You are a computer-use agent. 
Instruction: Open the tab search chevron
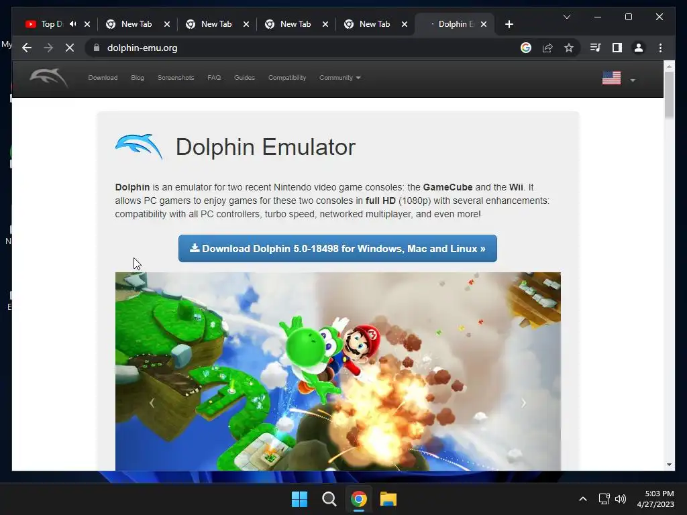tap(566, 17)
